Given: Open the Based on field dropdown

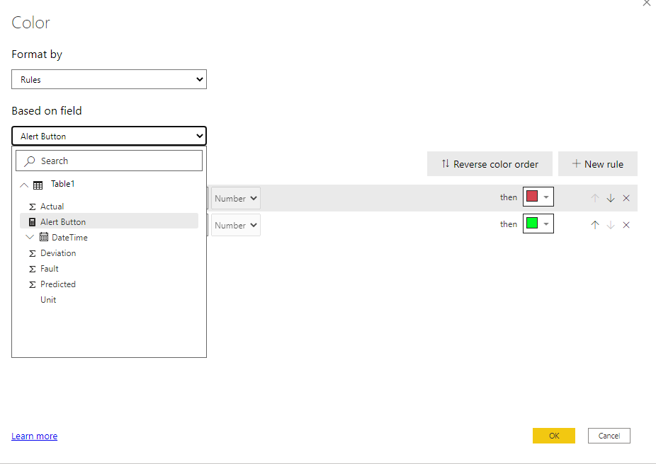Looking at the screenshot, I should [x=109, y=136].
